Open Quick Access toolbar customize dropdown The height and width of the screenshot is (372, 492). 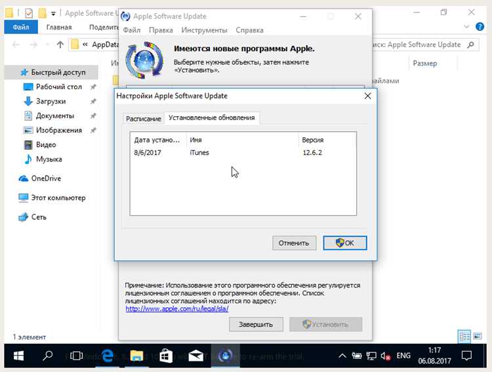53,14
